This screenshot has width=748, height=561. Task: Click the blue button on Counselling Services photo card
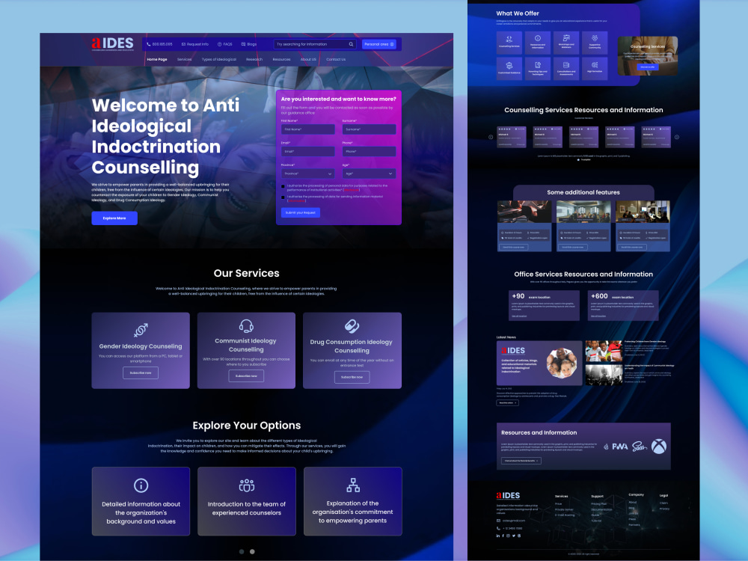coord(647,67)
